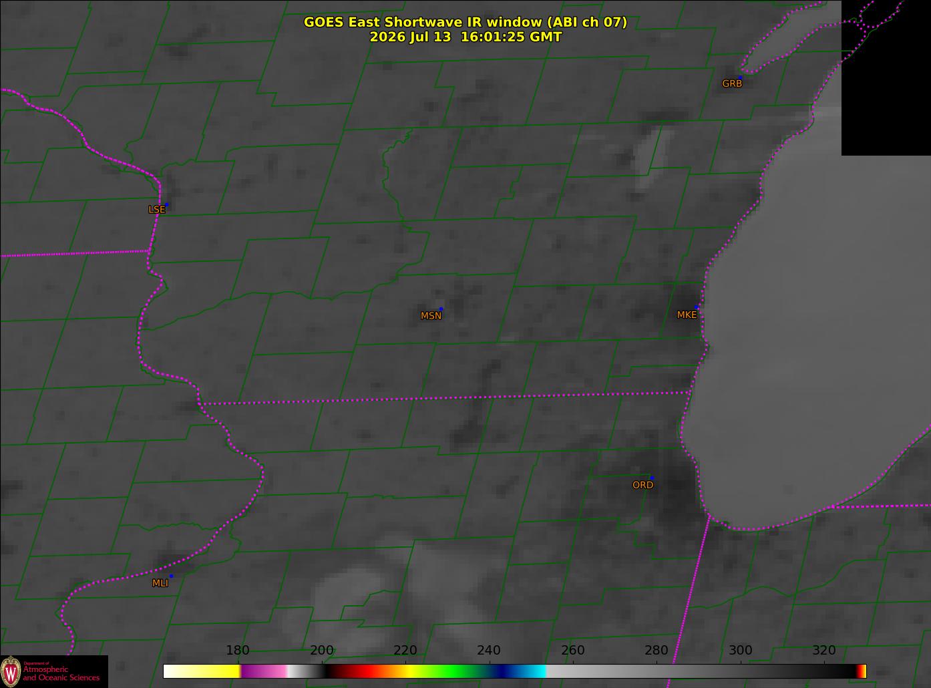The image size is (931, 688).
Task: Click the 16:01:25 GMT timestamp text
Action: click(511, 37)
